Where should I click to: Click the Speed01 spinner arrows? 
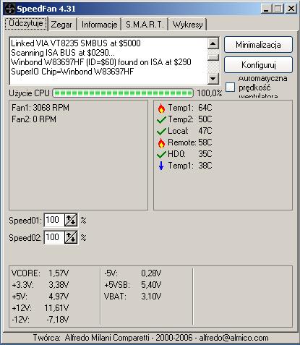point(71,220)
